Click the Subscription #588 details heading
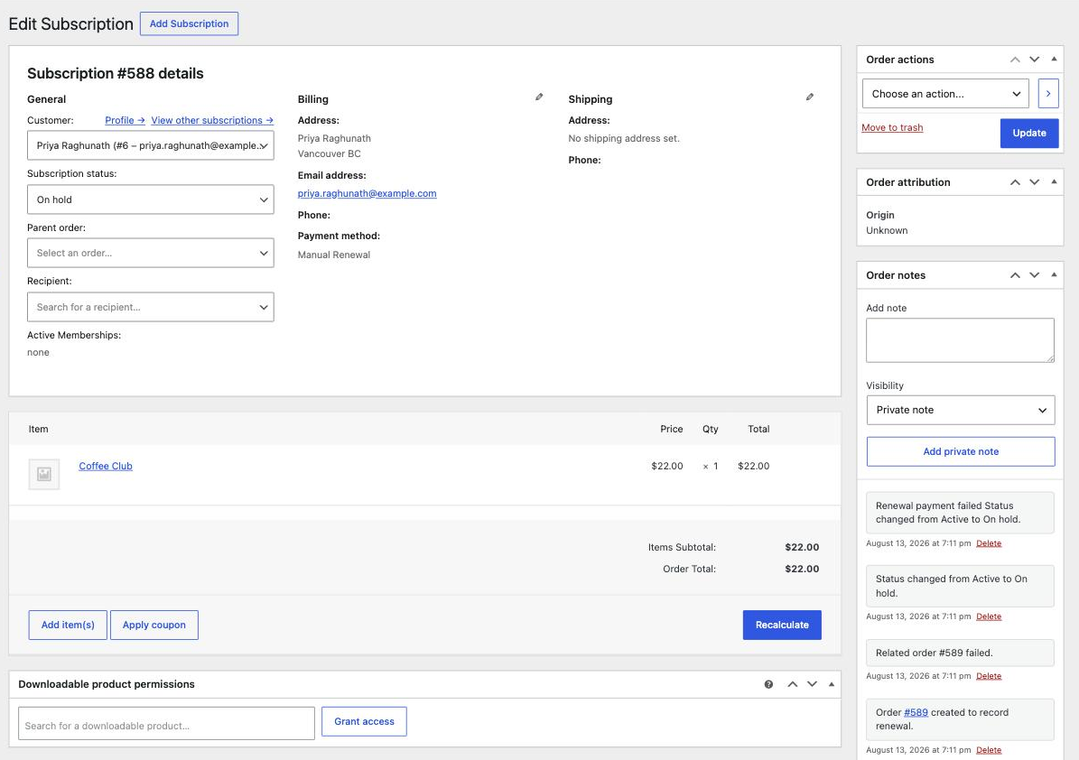The width and height of the screenshot is (1079, 760). (115, 74)
